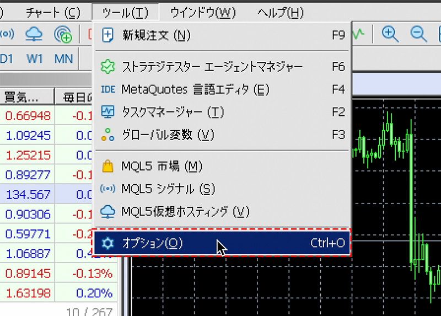Zoom in on the chart
The height and width of the screenshot is (316, 441).
coord(390,34)
